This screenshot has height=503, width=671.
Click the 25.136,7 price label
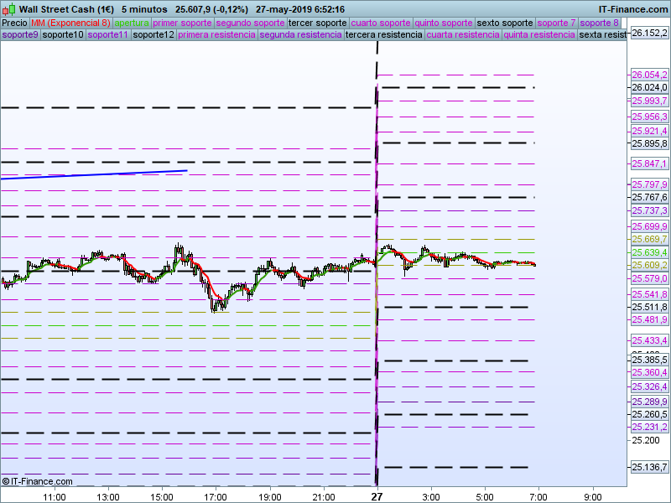(x=649, y=467)
